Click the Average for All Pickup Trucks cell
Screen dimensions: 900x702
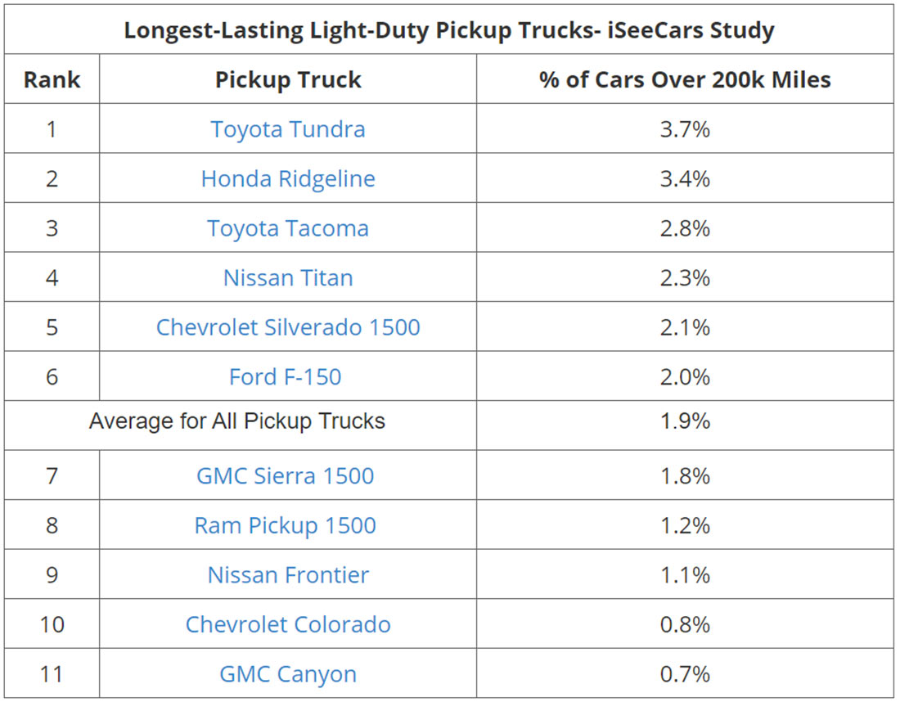click(x=237, y=421)
